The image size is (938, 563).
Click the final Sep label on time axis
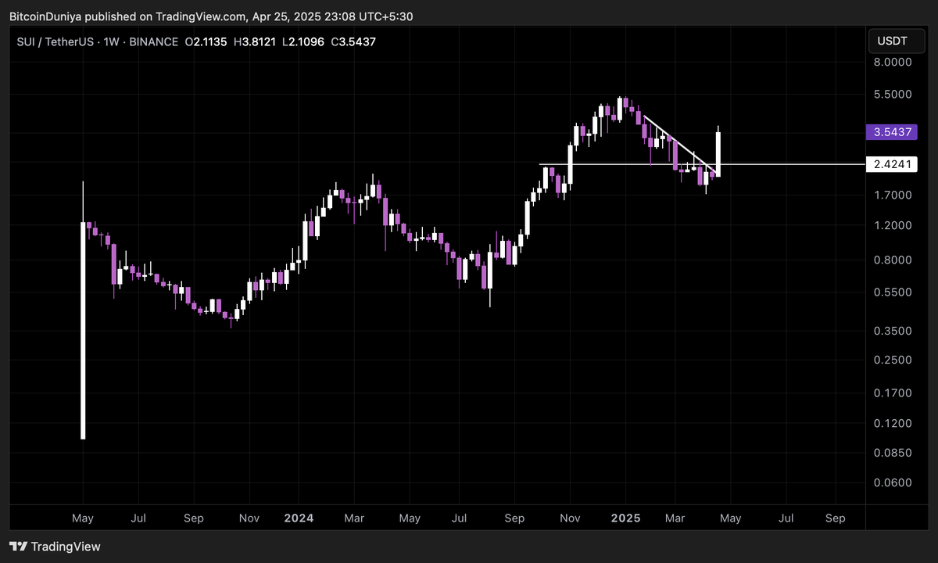[836, 518]
